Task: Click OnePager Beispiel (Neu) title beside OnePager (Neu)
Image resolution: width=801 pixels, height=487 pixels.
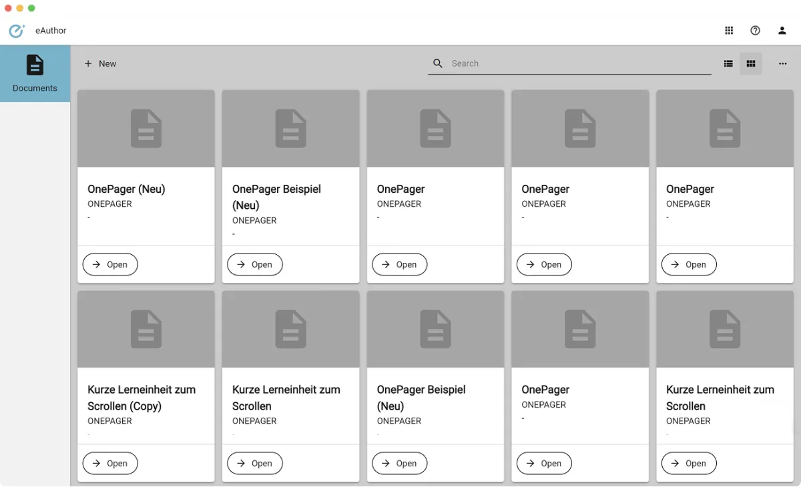Action: 276,197
